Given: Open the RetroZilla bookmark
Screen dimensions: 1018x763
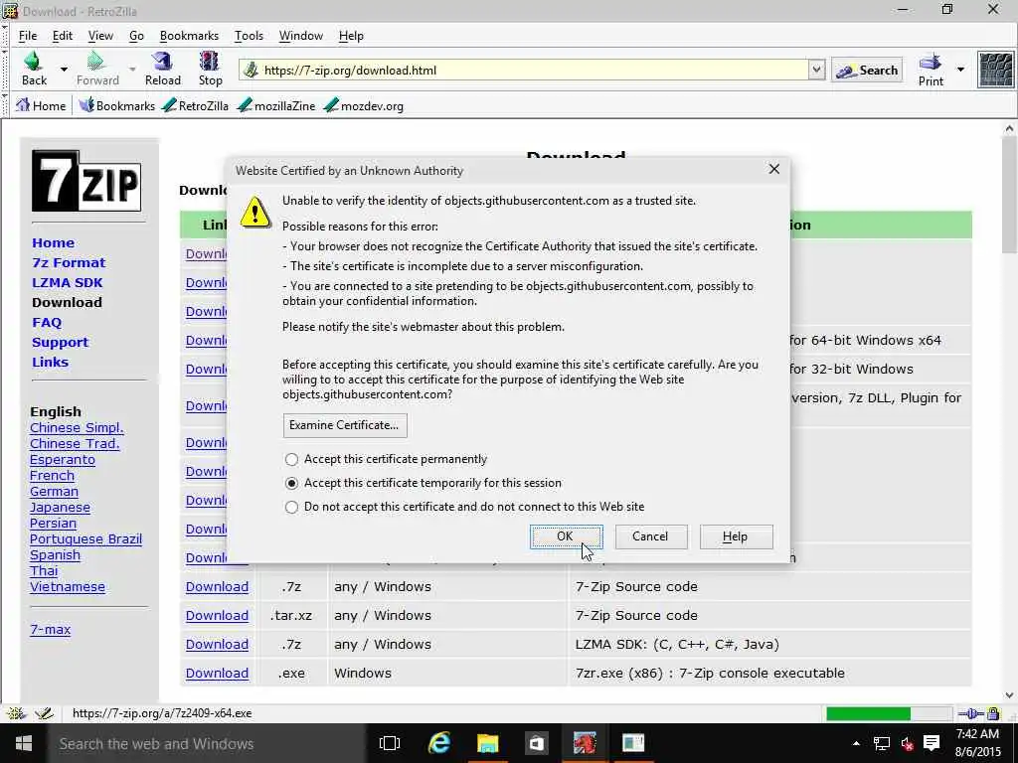Looking at the screenshot, I should coord(196,105).
